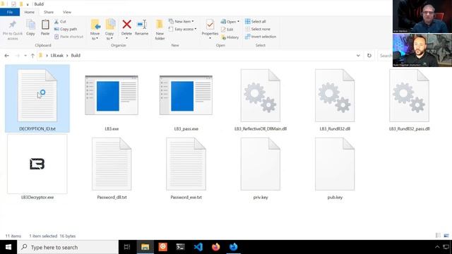This screenshot has height=254, width=452.
Task: Select the DECRYPTION_ID.txt file
Action: 37,99
